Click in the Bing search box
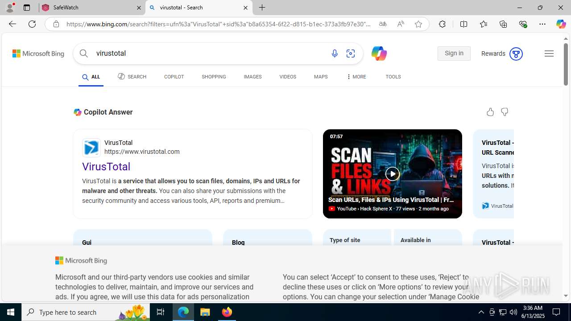The width and height of the screenshot is (571, 321). (210, 53)
